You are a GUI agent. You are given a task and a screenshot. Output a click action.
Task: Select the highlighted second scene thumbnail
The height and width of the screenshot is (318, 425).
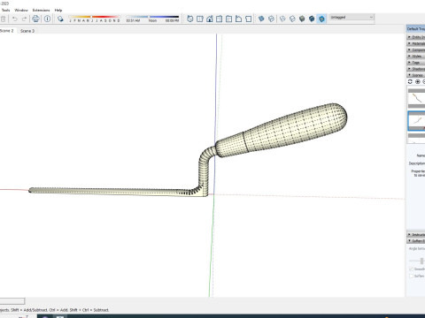tap(417, 121)
